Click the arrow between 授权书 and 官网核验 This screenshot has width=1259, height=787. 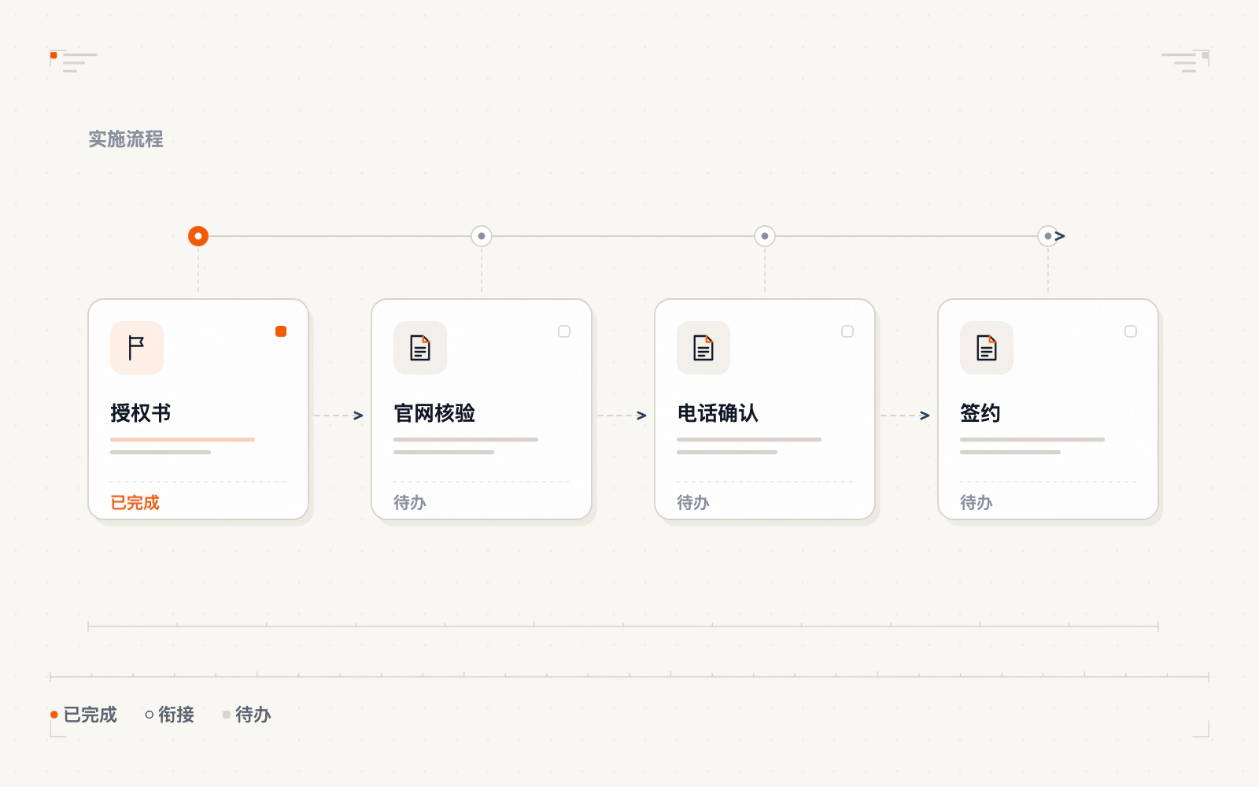(339, 416)
